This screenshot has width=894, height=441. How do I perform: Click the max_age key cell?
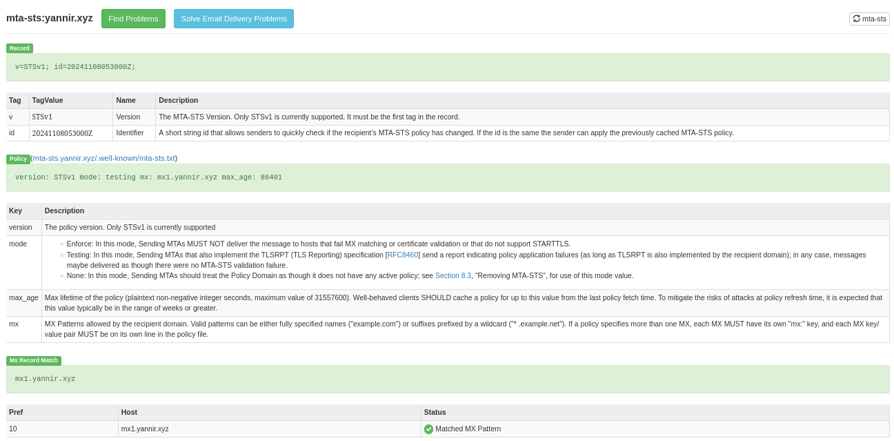pyautogui.click(x=23, y=297)
